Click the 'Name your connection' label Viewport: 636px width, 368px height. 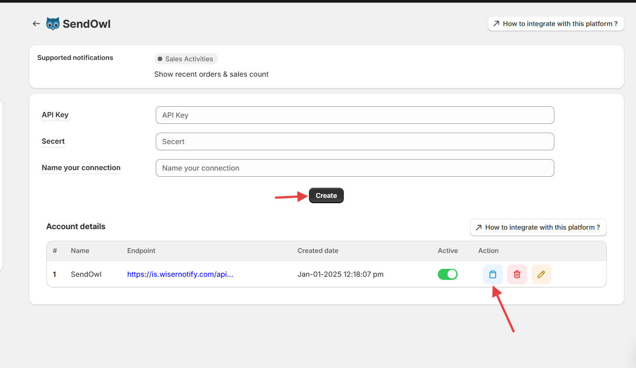coord(81,167)
